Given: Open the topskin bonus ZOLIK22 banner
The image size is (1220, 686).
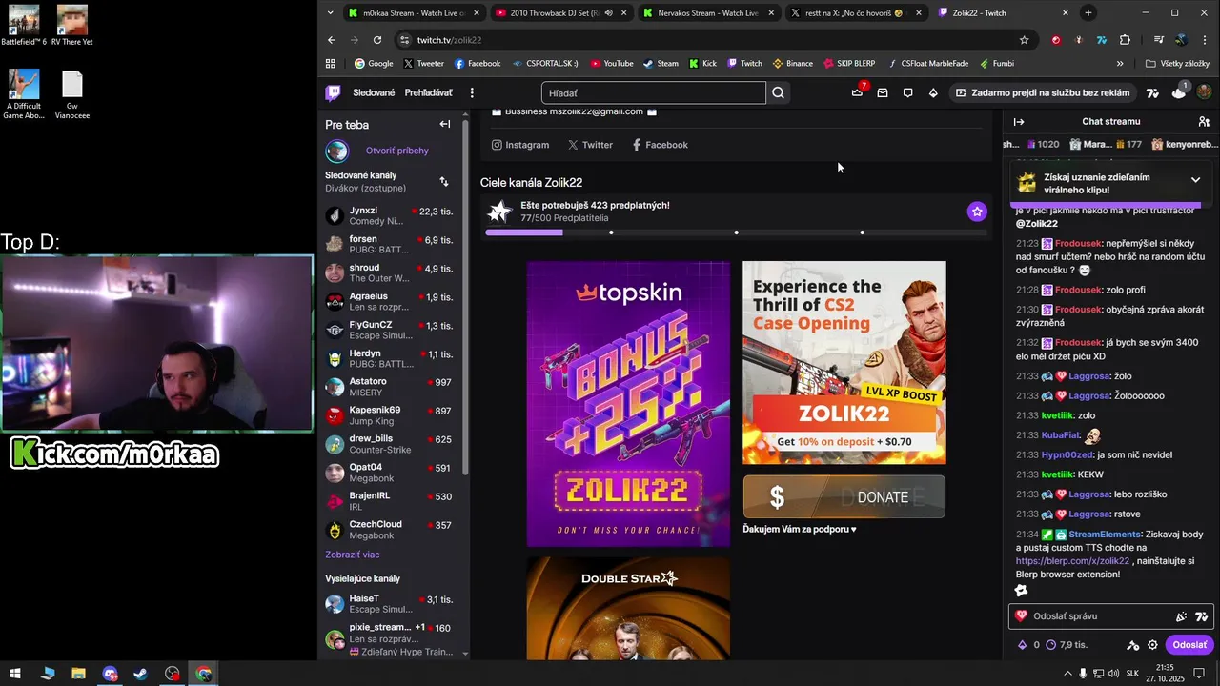Looking at the screenshot, I should (x=628, y=404).
